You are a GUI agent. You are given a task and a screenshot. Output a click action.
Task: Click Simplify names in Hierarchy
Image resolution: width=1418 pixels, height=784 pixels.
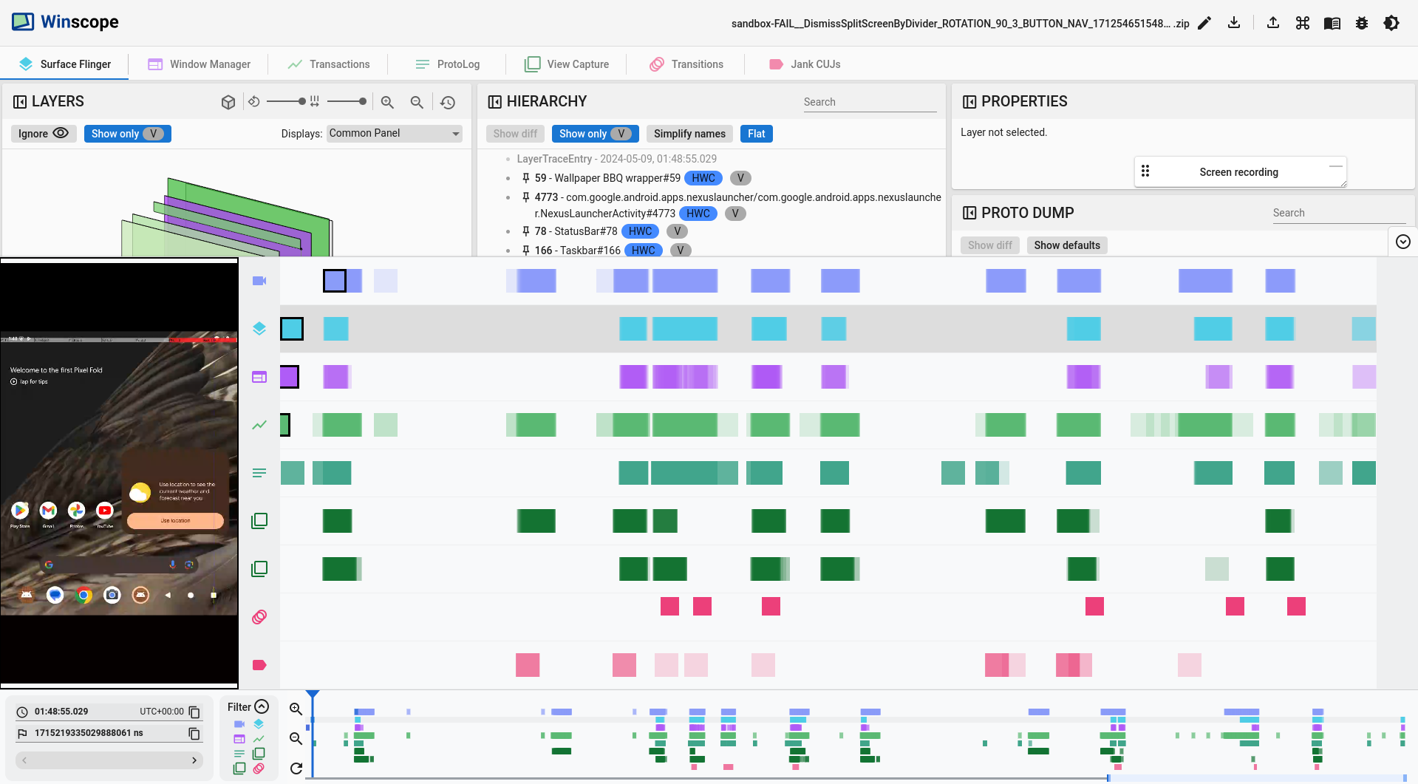point(689,134)
